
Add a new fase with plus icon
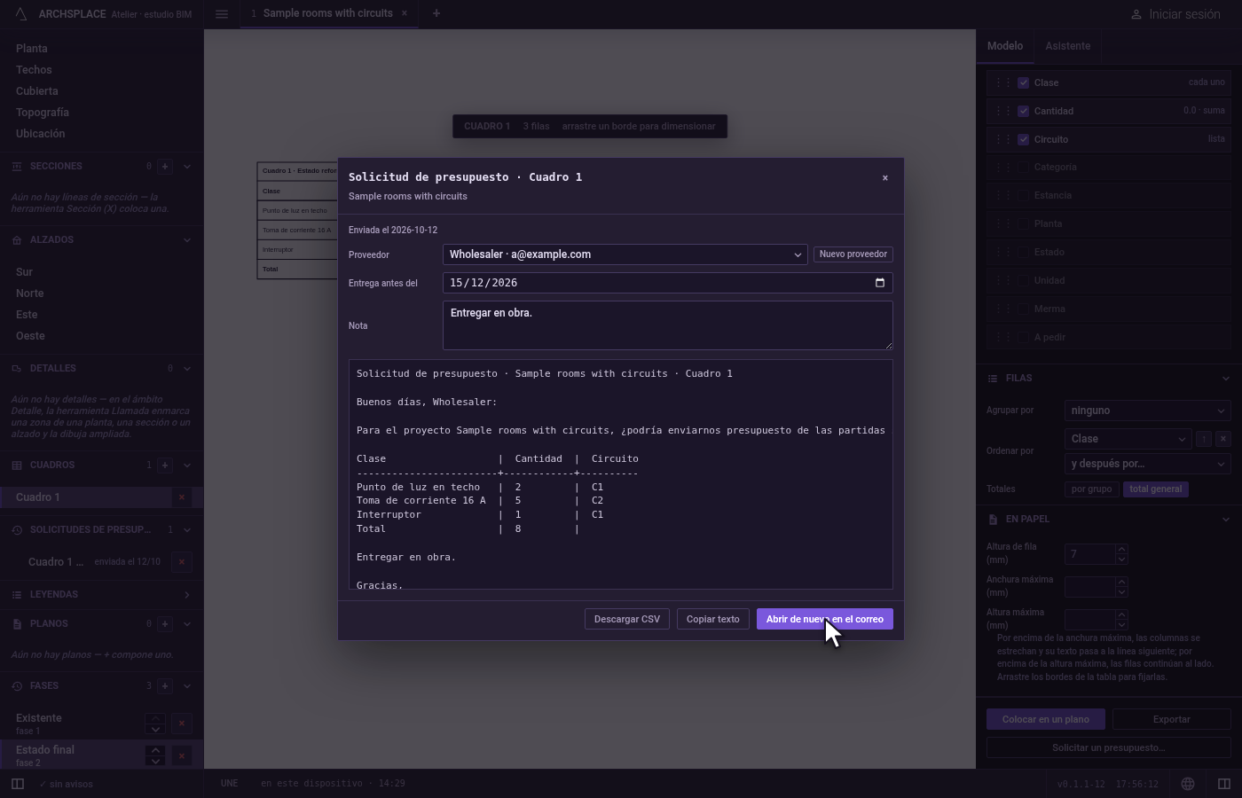(x=165, y=686)
